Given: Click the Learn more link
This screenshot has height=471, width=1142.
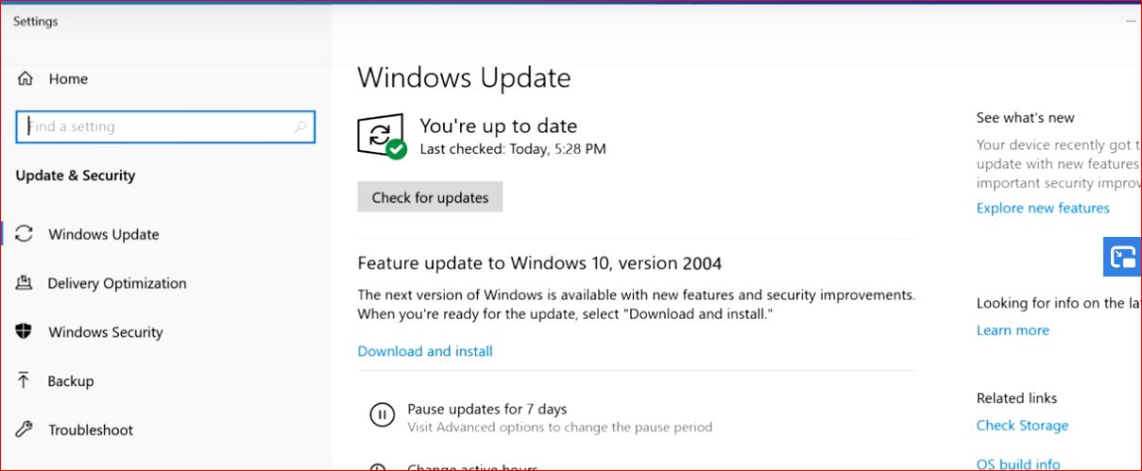Looking at the screenshot, I should coord(1013,330).
